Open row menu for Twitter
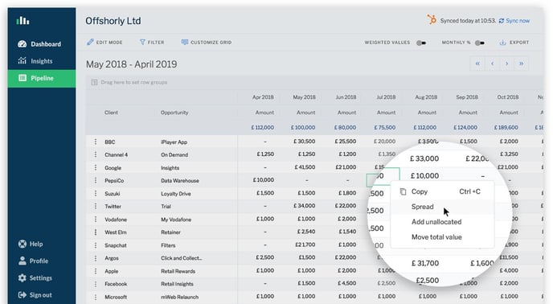Image resolution: width=553 pixels, height=304 pixels. pyautogui.click(x=95, y=206)
